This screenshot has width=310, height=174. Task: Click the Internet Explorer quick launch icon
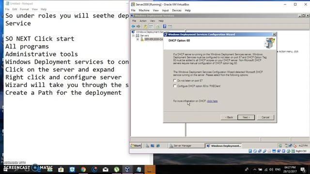pyautogui.click(x=158, y=146)
